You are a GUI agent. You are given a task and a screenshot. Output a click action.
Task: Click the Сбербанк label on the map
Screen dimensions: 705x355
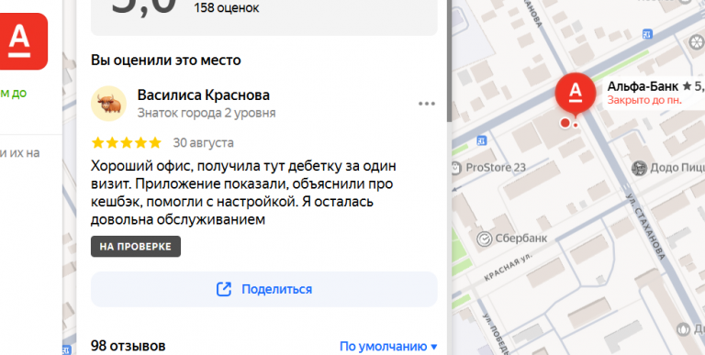(x=521, y=239)
